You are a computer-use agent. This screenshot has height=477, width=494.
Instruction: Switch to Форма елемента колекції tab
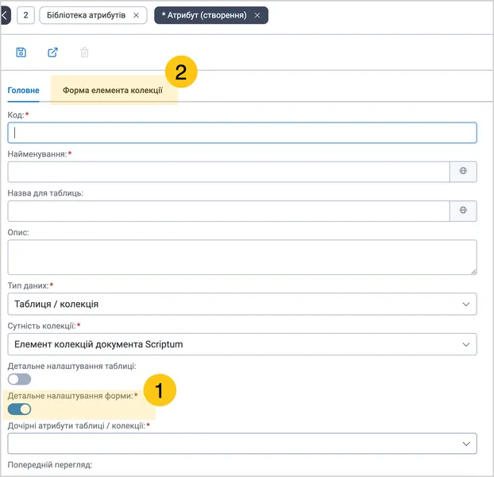click(x=113, y=91)
